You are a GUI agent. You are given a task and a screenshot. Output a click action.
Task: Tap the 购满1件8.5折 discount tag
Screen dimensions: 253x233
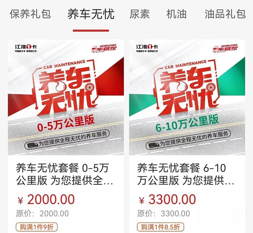tap(160, 227)
